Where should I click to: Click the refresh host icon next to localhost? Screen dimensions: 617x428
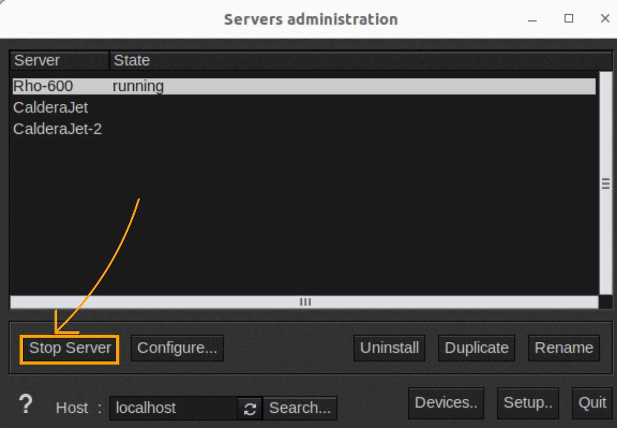click(249, 408)
